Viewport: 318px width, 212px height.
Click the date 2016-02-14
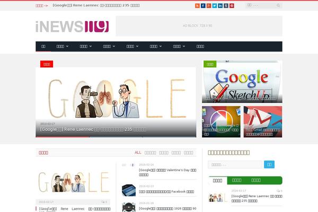click(x=146, y=165)
